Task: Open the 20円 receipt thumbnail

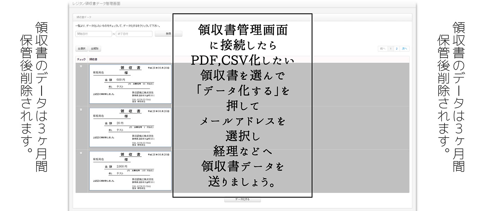Action: (x=130, y=127)
